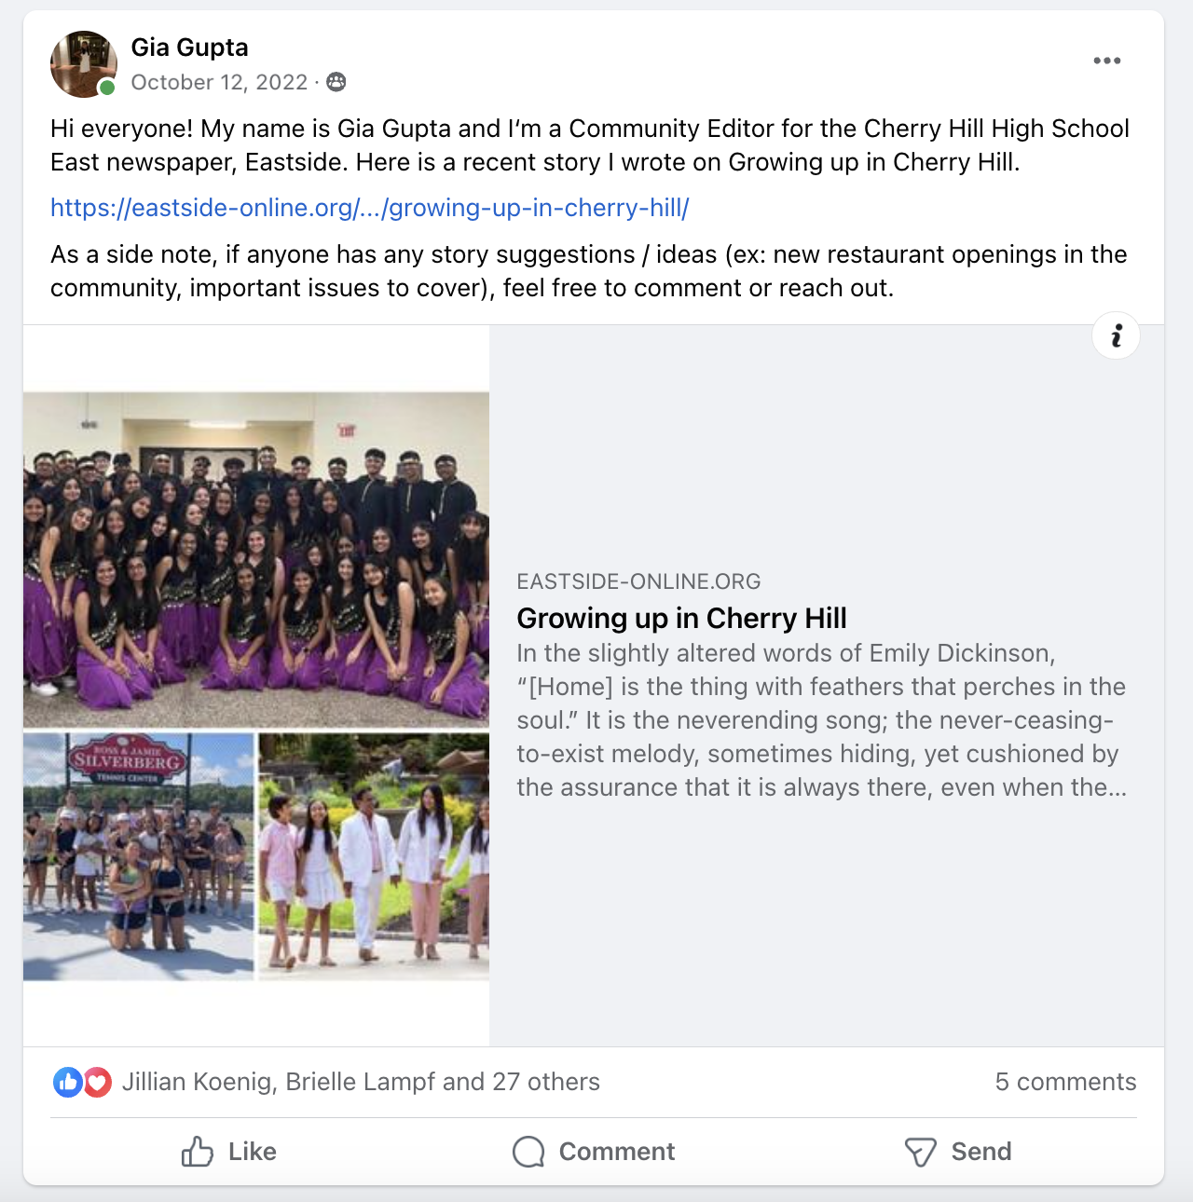Click the blue like reaction emoji

[x=68, y=1082]
